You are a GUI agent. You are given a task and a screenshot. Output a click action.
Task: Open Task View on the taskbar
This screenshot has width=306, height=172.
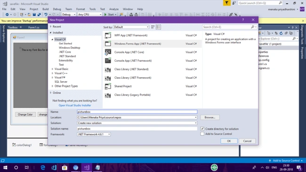point(27,167)
